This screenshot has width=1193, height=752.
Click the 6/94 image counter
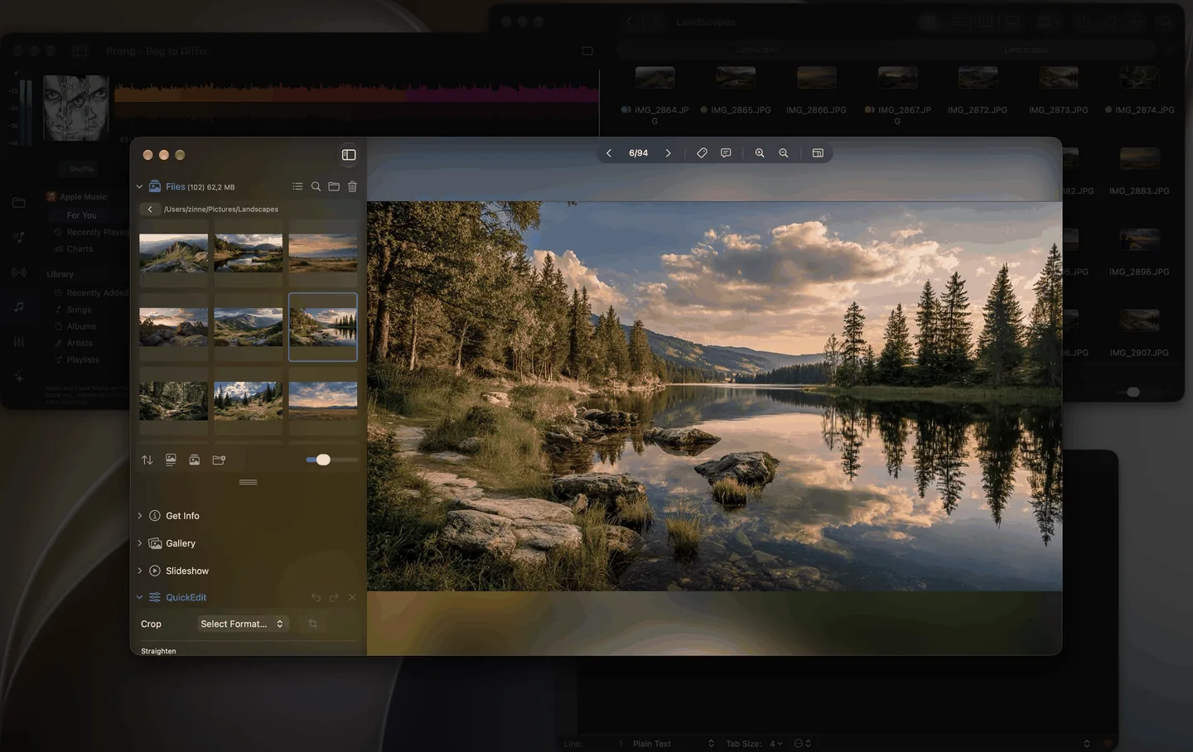pyautogui.click(x=638, y=153)
